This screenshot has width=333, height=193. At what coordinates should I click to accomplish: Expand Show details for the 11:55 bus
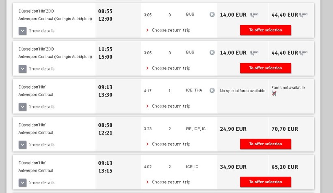coord(23,69)
